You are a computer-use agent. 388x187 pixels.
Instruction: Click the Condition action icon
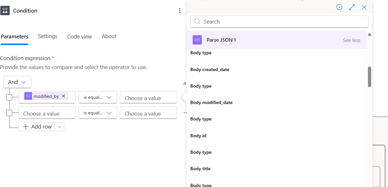[5, 10]
